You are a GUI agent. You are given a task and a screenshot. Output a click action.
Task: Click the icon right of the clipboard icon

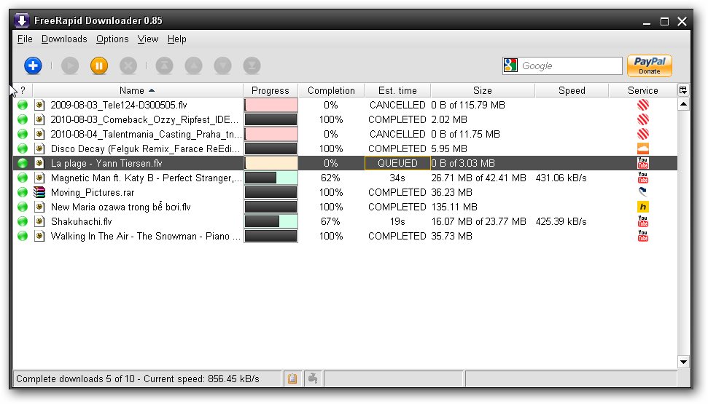click(x=313, y=379)
